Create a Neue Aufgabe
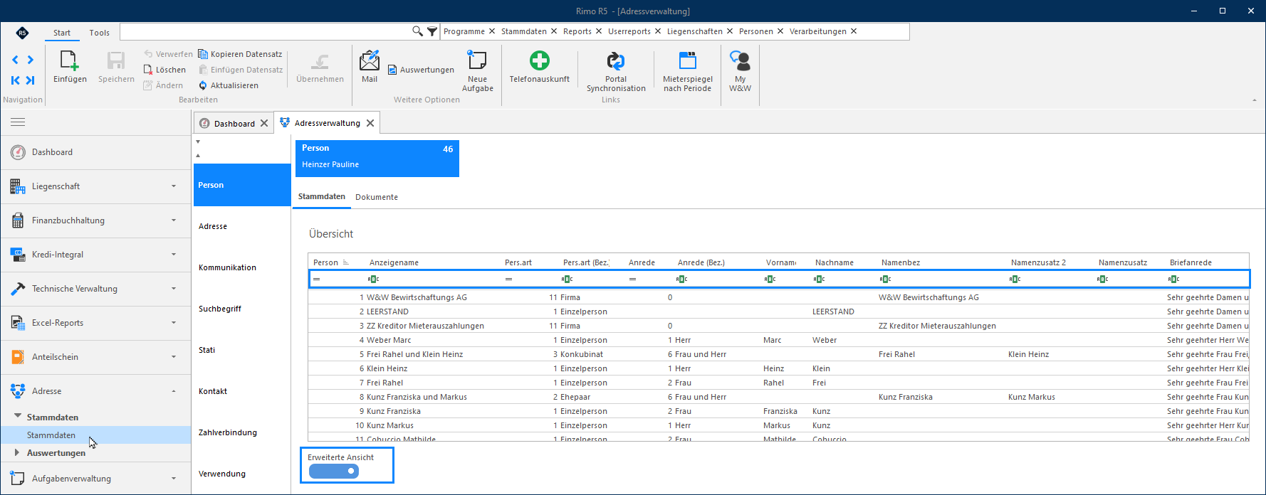 pos(477,71)
